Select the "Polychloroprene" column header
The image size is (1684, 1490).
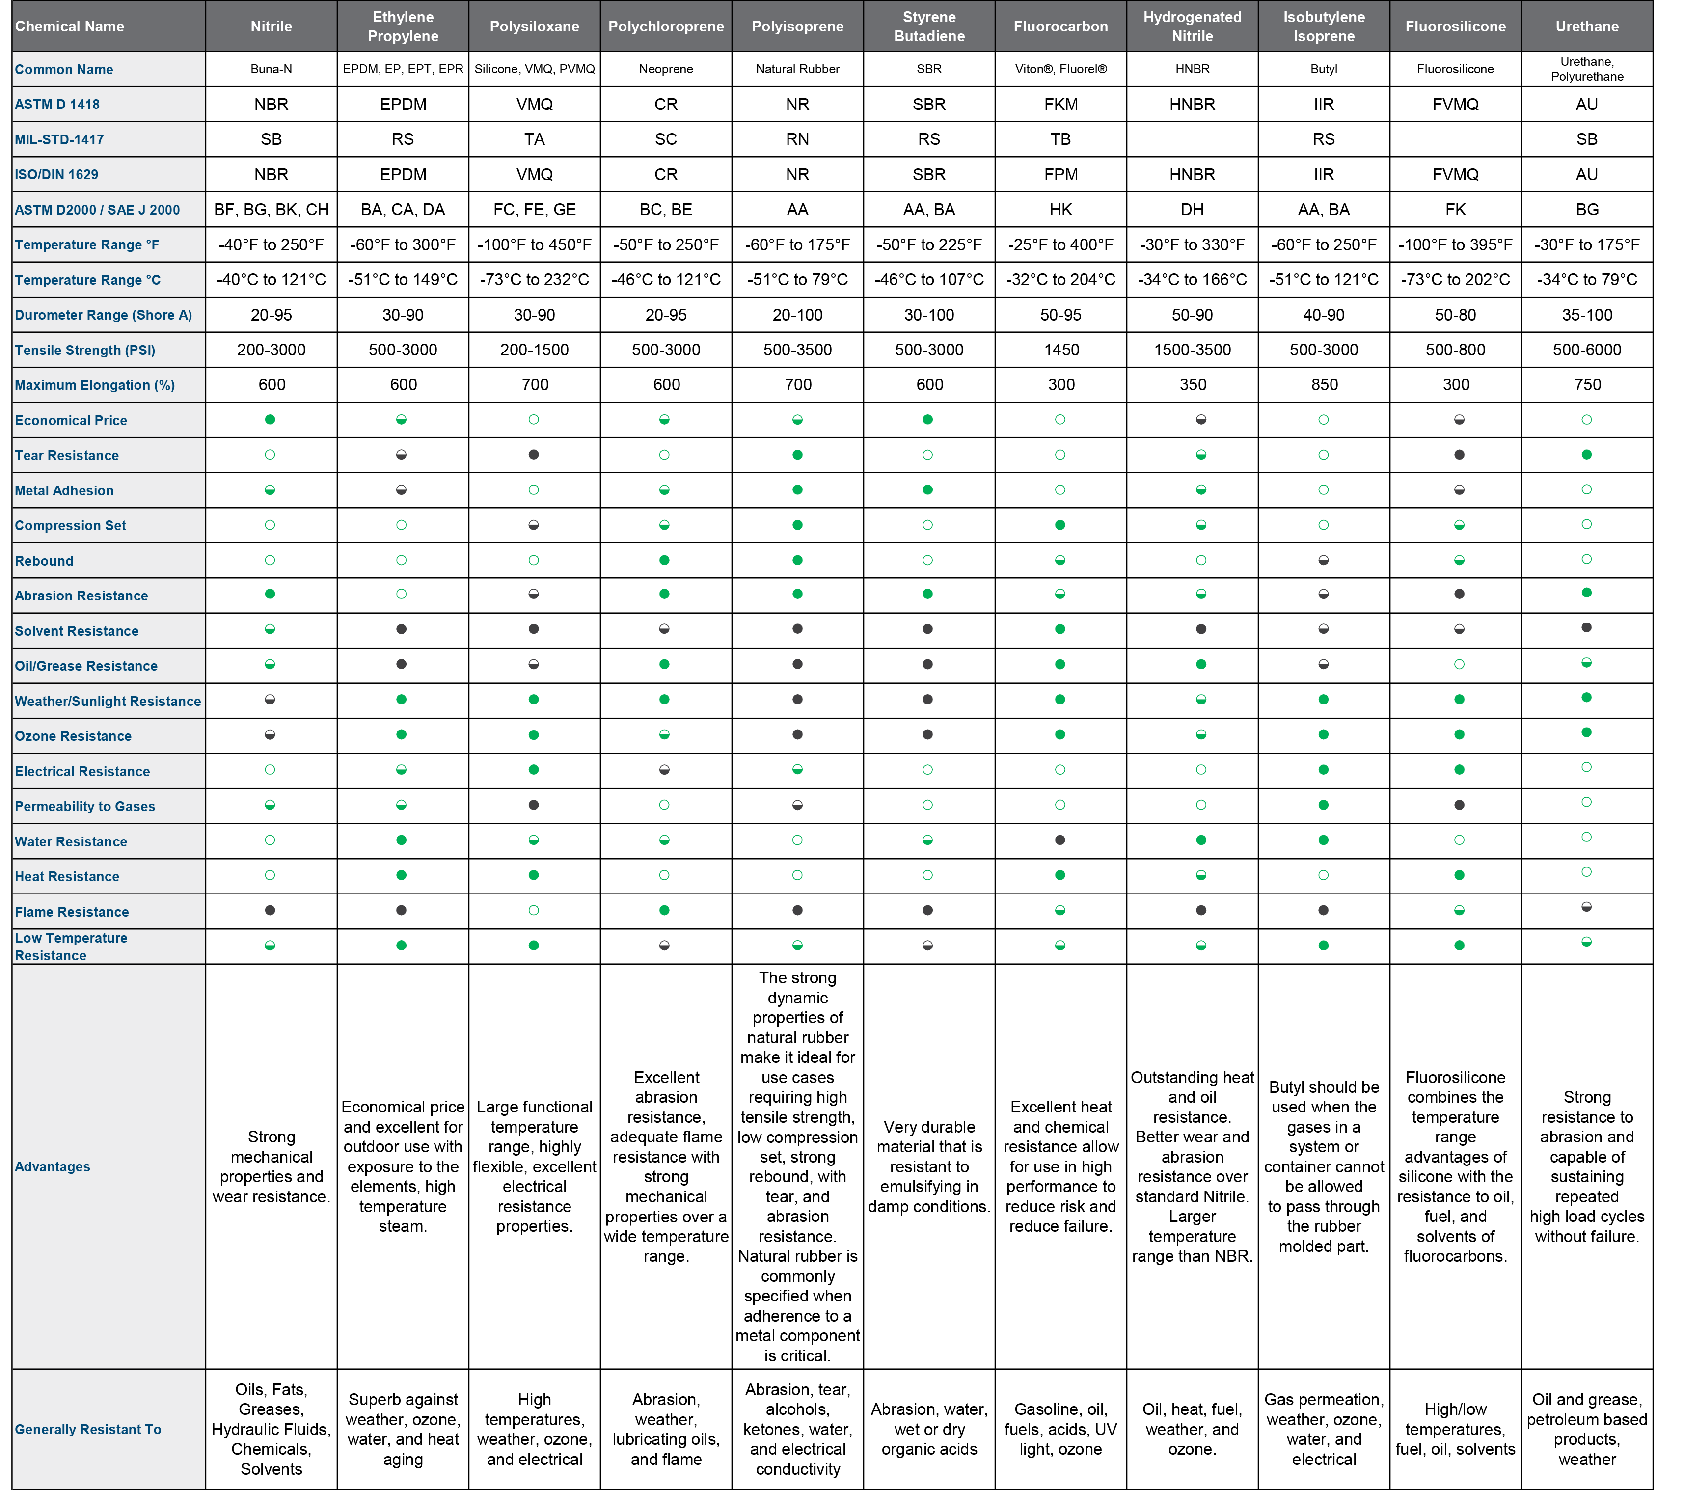tap(666, 27)
